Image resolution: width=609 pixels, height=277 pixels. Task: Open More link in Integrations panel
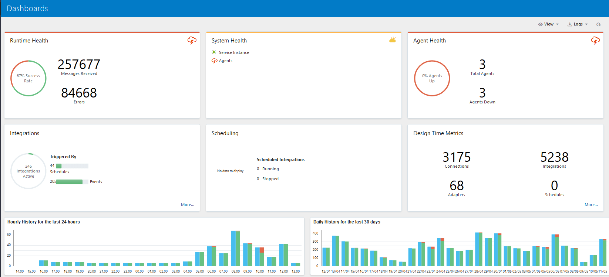coord(188,205)
